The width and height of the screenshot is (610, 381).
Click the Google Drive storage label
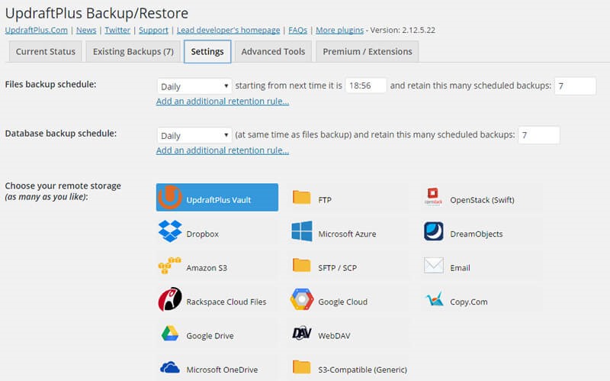(x=210, y=336)
